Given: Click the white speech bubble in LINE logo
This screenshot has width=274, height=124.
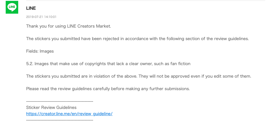Looking at the screenshot, I should (12, 7).
